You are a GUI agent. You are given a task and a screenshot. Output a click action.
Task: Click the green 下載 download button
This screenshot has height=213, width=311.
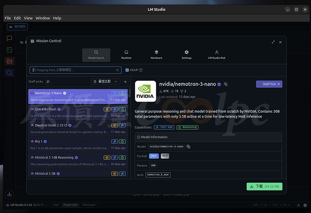(x=264, y=186)
